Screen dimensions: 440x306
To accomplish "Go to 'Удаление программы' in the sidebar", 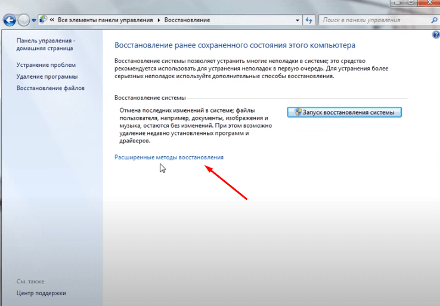I will click(47, 76).
